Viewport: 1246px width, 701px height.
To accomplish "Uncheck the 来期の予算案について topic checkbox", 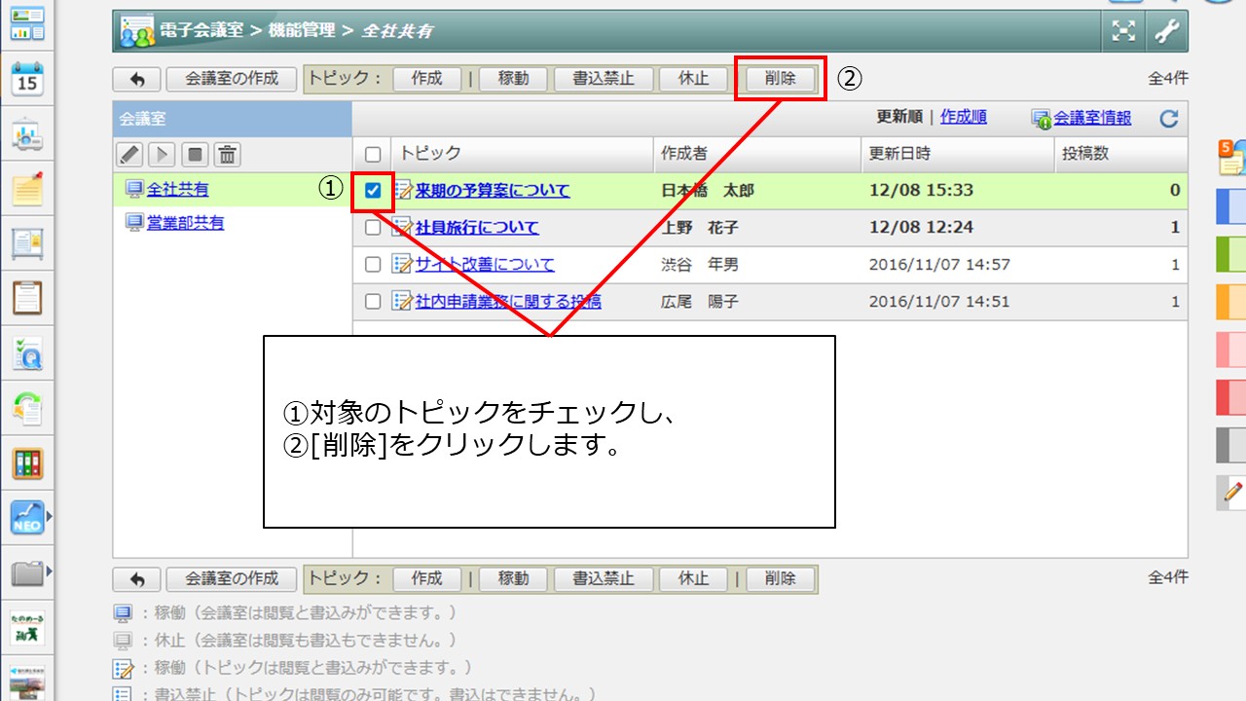I will (373, 191).
